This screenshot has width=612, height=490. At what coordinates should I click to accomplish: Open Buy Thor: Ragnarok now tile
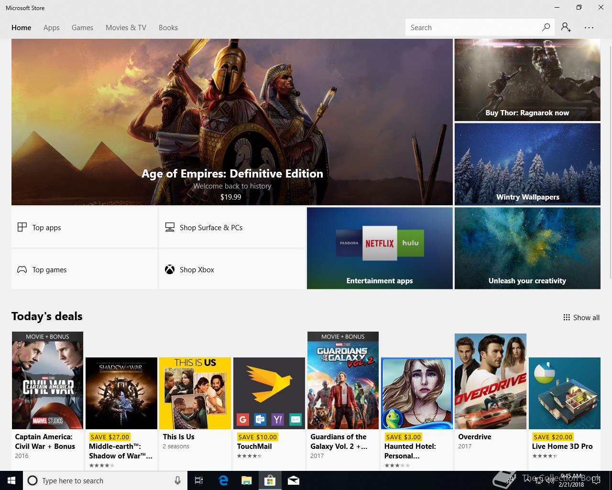527,80
